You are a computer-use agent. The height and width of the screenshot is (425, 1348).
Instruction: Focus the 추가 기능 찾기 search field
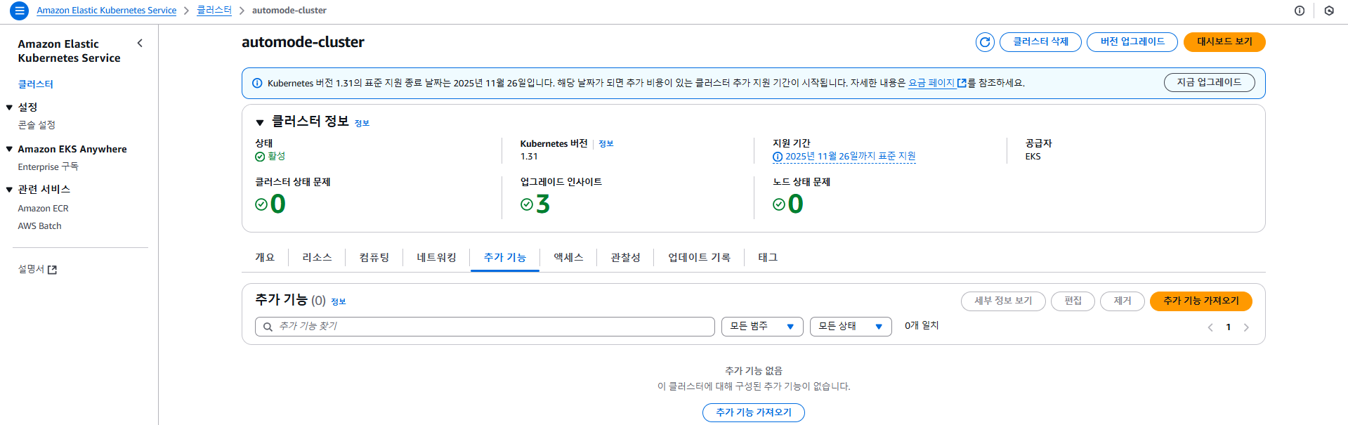[485, 327]
